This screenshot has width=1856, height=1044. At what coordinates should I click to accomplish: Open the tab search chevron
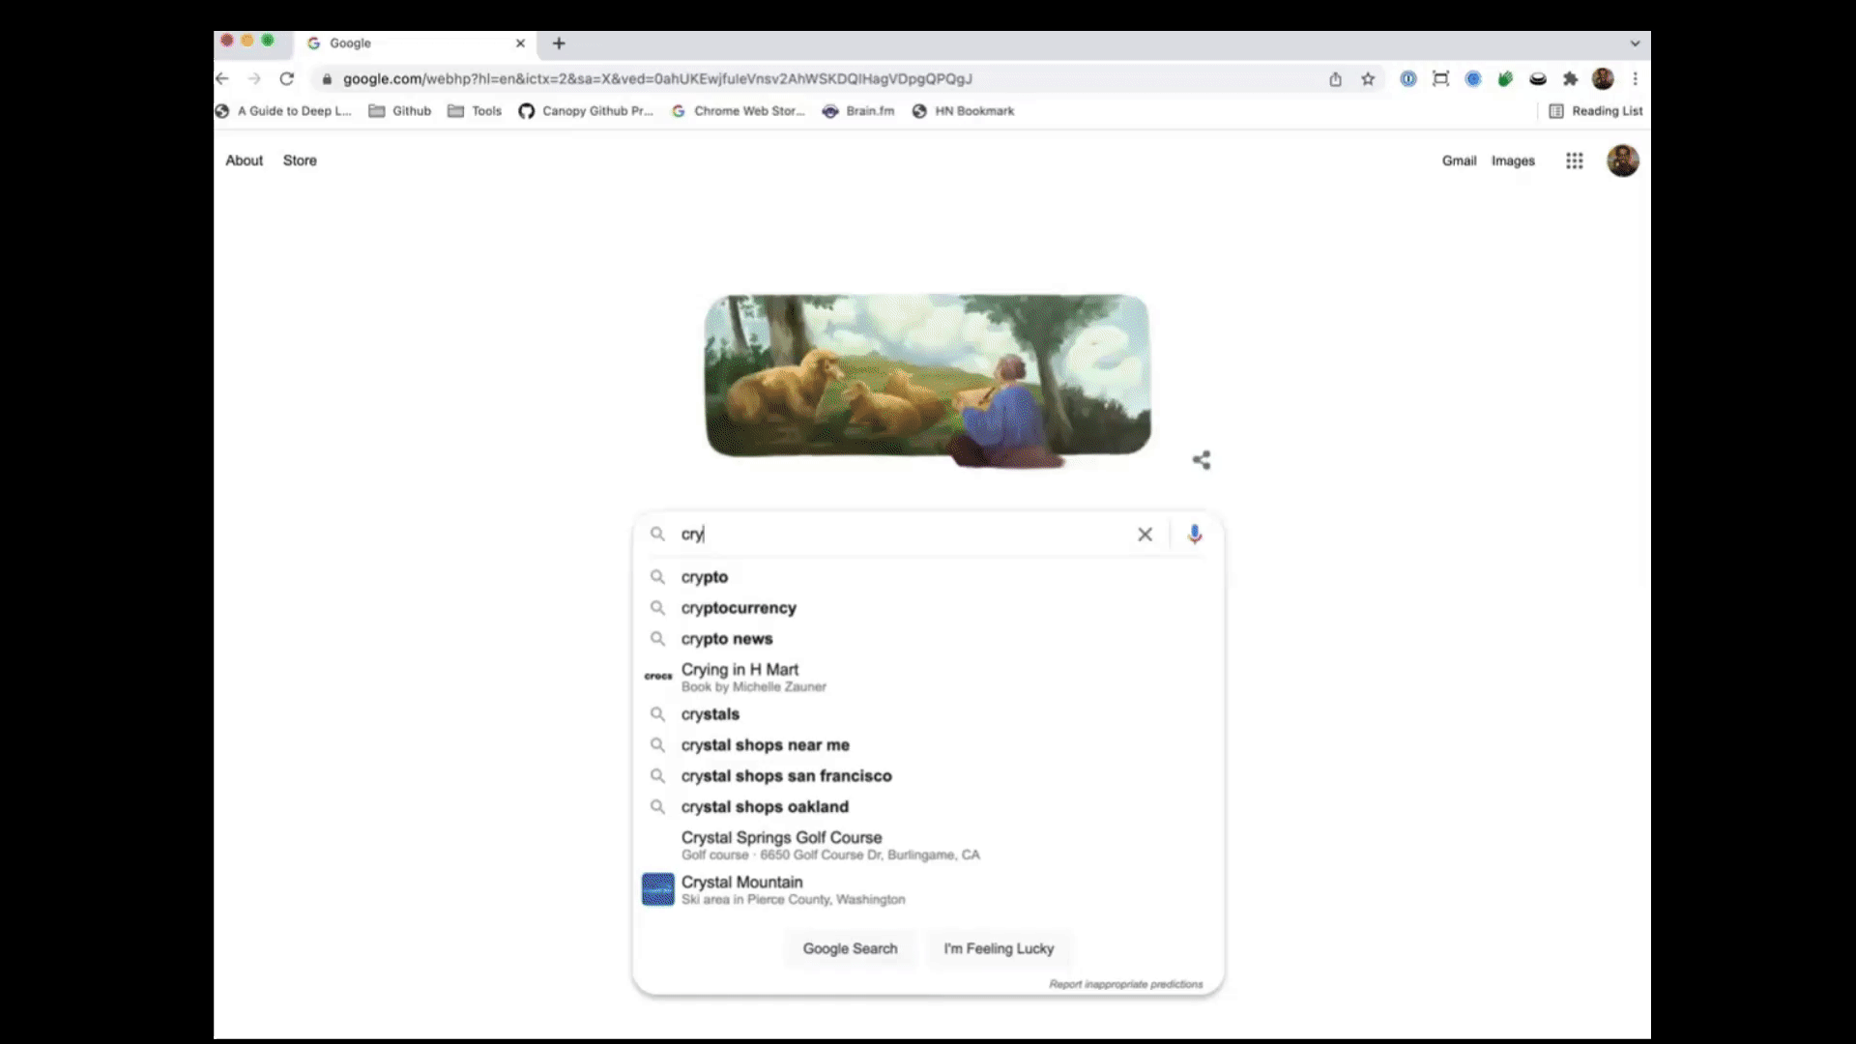coord(1635,43)
